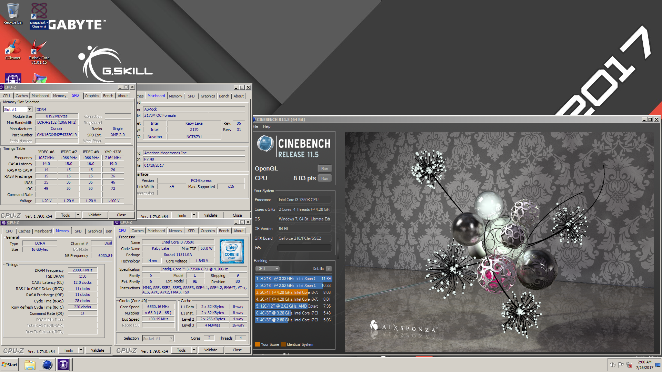Click the Cinebench rendered scene image
The width and height of the screenshot is (662, 372).
click(499, 242)
